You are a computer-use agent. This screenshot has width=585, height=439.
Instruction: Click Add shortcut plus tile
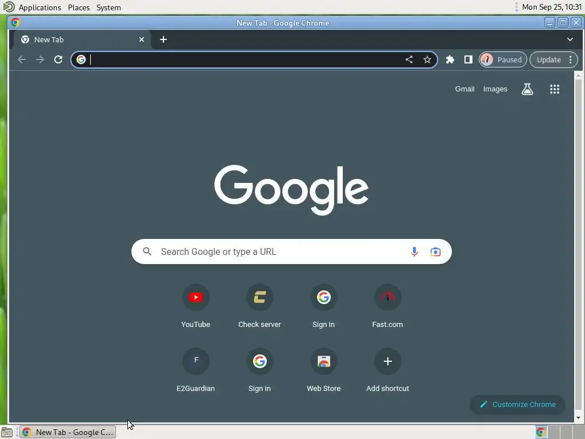tap(388, 371)
